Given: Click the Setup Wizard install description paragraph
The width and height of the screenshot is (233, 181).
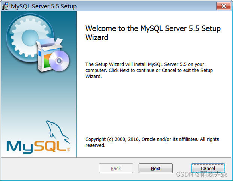Looking at the screenshot, I should pyautogui.click(x=149, y=70).
